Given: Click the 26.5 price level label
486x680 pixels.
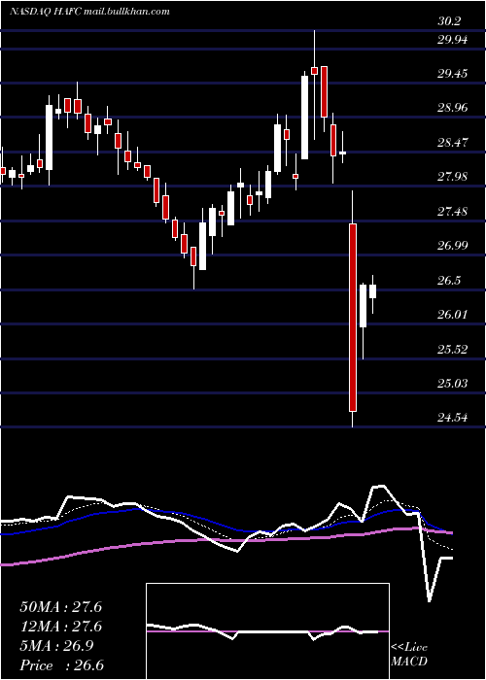Looking at the screenshot, I should [449, 280].
